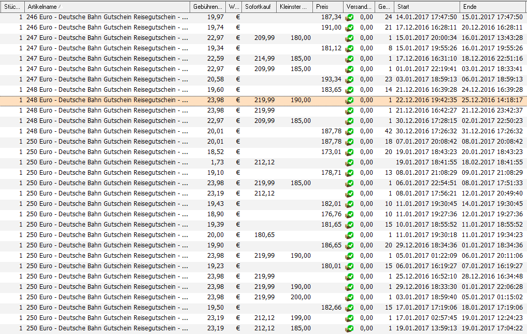Click shipping icon in the 180,01 price row
527x334 pixels.
coord(350,266)
